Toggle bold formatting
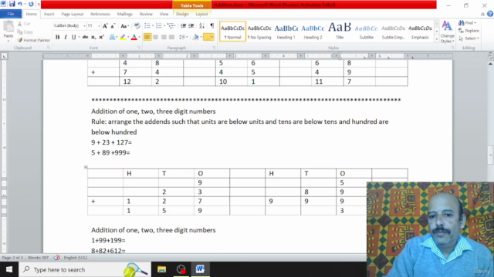 [57, 37]
